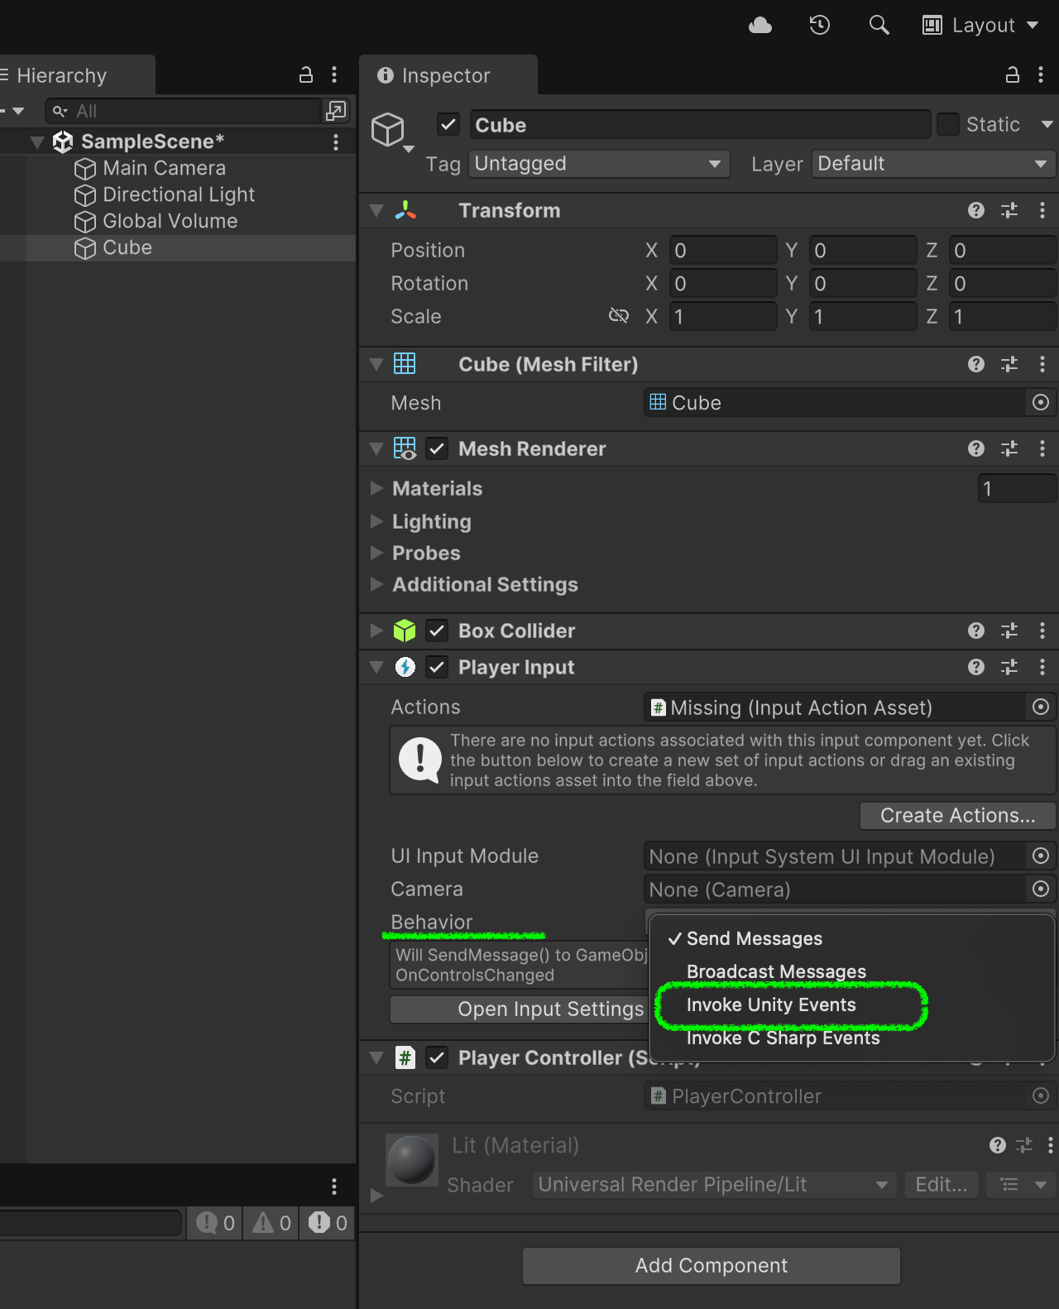1059x1309 pixels.
Task: Click the Add Component button
Action: (712, 1266)
